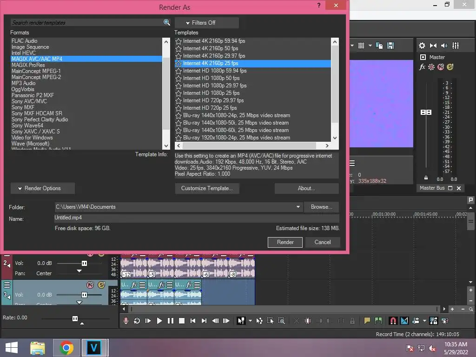Click the Stop button
Viewport: 476px width, 357px height.
(x=182, y=321)
